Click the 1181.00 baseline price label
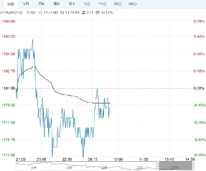The width and height of the screenshot is (206, 171). coord(8,88)
